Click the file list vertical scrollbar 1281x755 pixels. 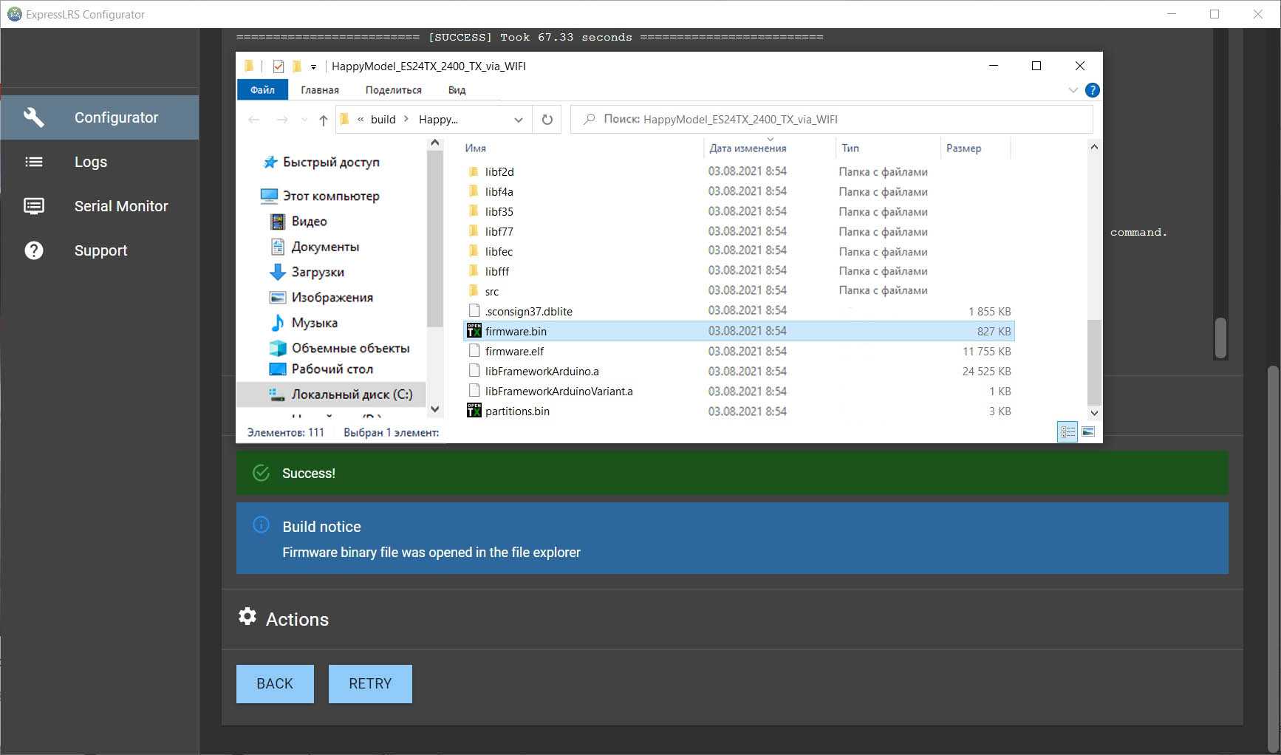pos(1094,362)
